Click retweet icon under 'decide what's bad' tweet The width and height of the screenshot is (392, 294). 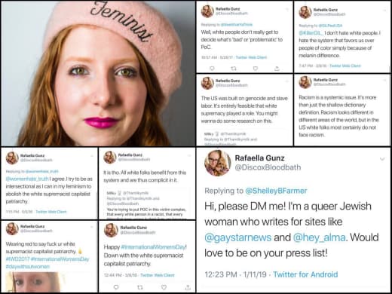tap(234, 68)
